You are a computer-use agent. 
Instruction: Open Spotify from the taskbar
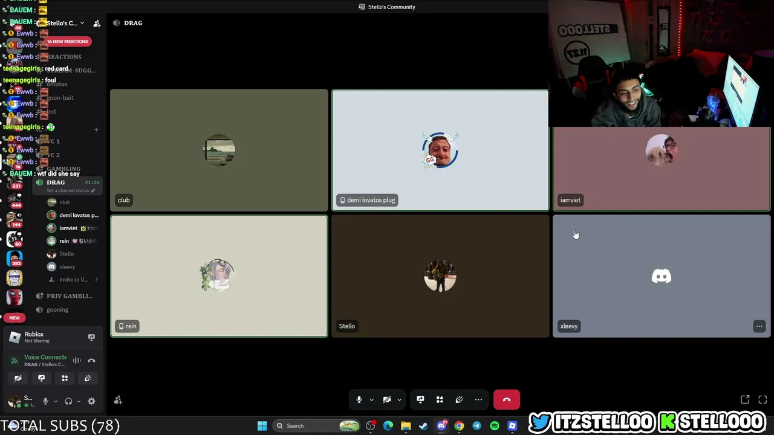click(495, 426)
